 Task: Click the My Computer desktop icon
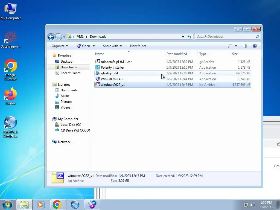tap(11, 11)
